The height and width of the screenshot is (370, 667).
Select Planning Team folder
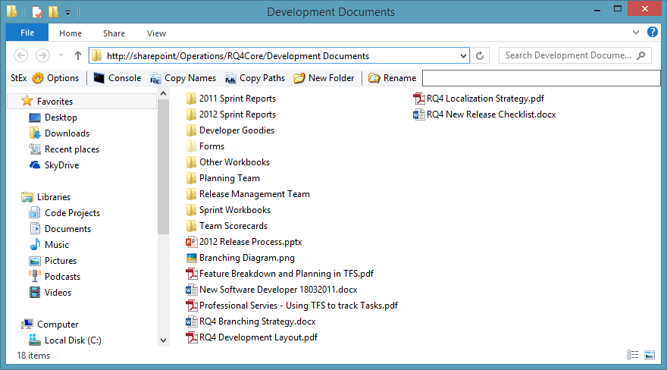click(223, 178)
